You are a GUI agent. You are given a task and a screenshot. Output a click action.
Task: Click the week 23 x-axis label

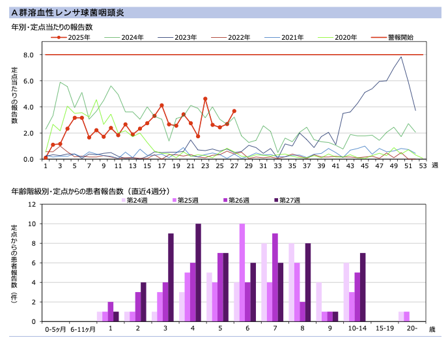tap(205, 166)
